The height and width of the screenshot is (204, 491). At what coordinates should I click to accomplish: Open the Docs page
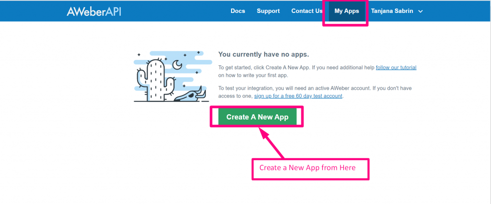pyautogui.click(x=238, y=11)
